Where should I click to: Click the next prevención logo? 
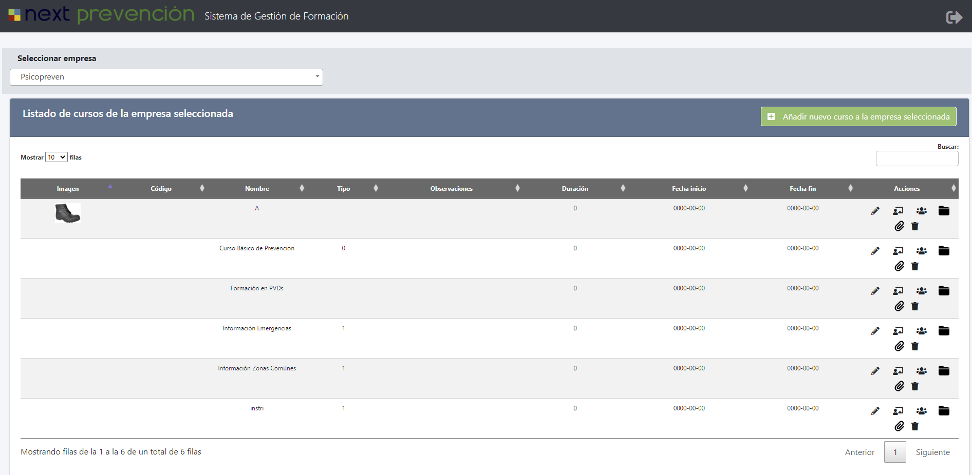tap(101, 15)
